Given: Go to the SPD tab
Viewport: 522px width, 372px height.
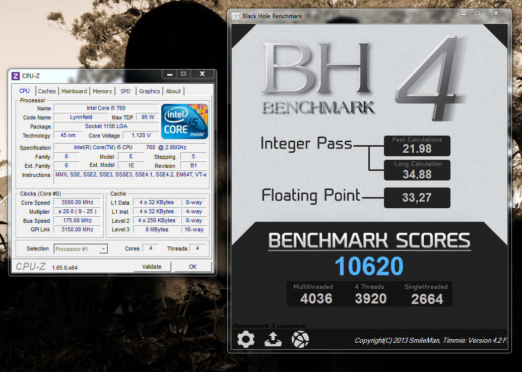Looking at the screenshot, I should (x=125, y=91).
